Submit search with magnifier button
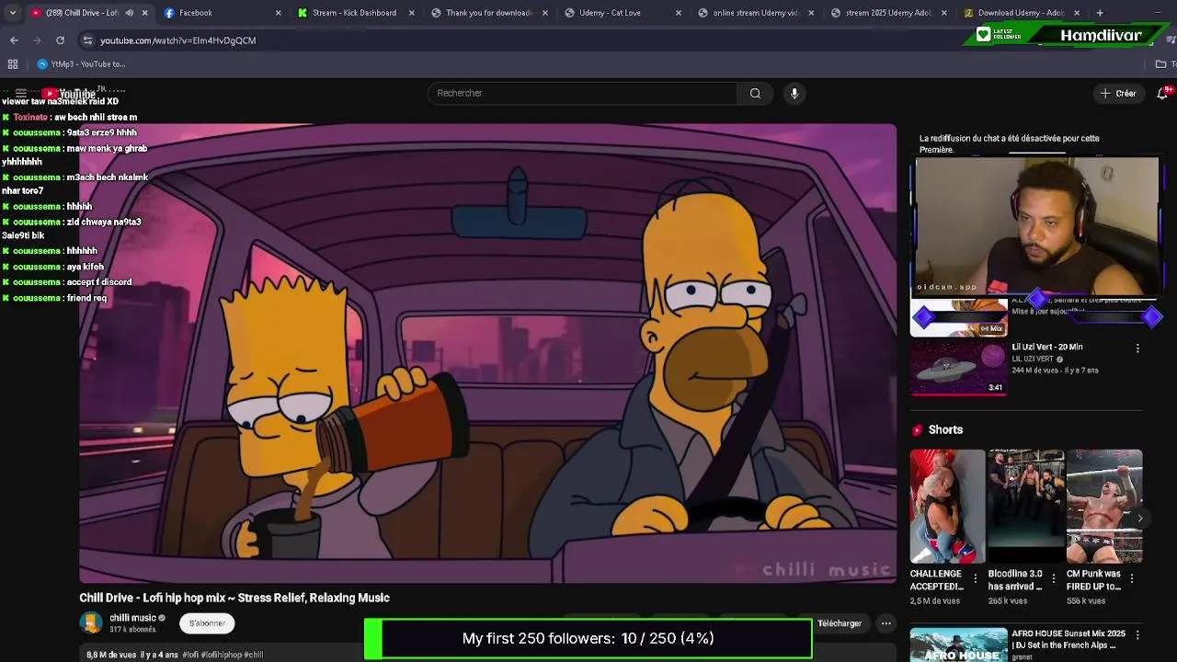This screenshot has height=662, width=1177. (x=755, y=93)
